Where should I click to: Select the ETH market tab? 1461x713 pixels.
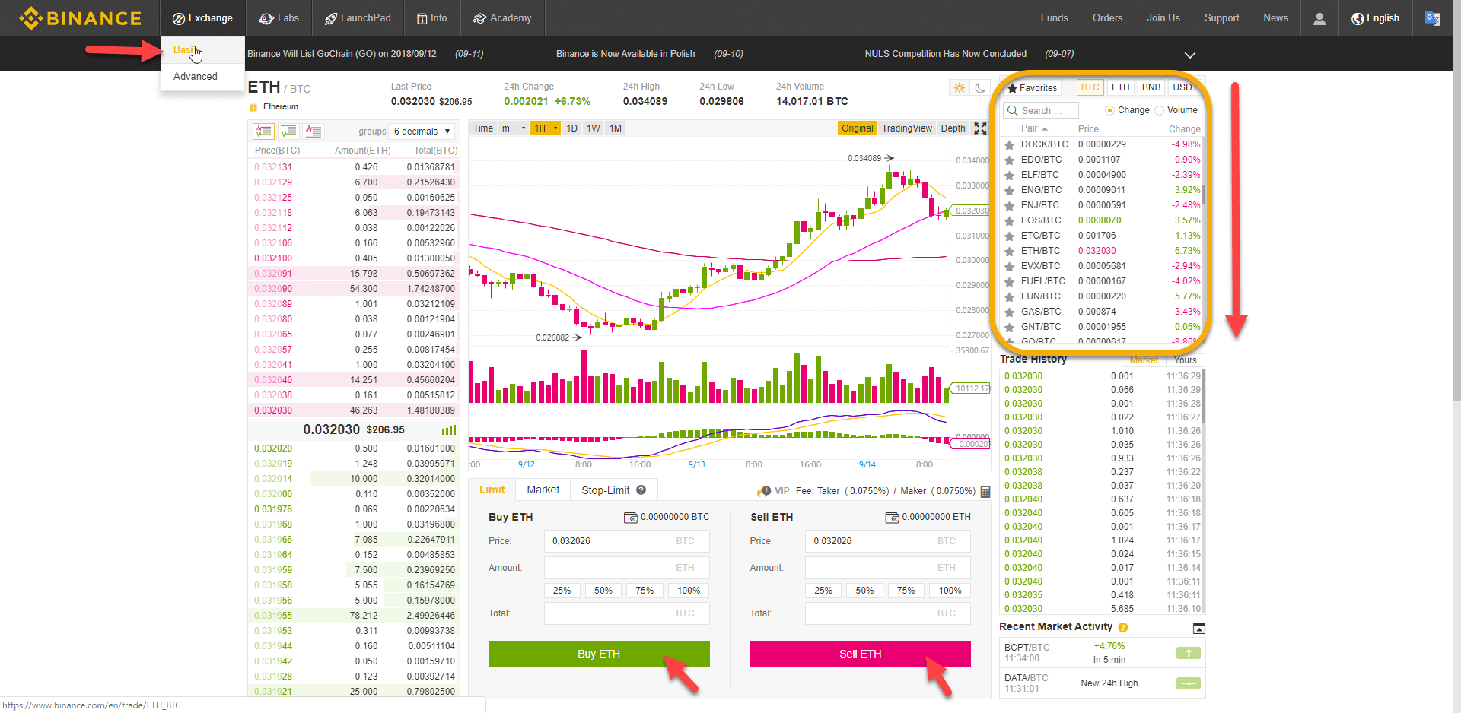pos(1120,87)
